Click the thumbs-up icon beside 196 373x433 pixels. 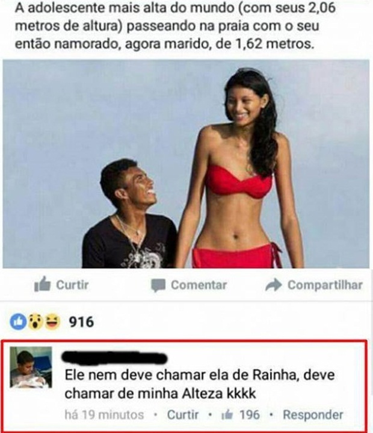[227, 415]
